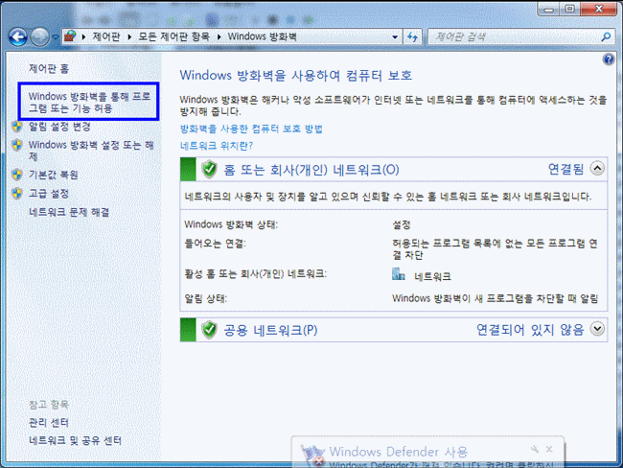Screen dimensions: 623x468
Task: Open wrench options on Defender notification
Action: tap(535, 450)
